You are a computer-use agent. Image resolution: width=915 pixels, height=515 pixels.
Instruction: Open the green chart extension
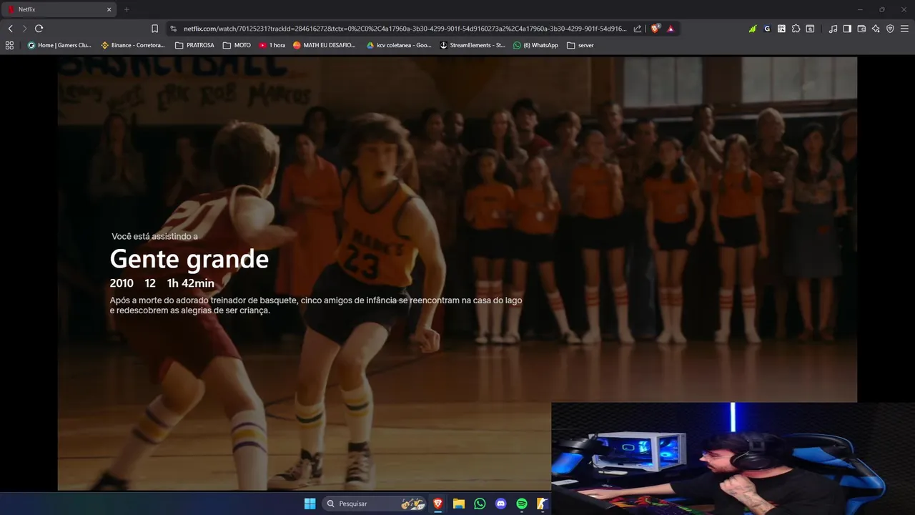(753, 29)
